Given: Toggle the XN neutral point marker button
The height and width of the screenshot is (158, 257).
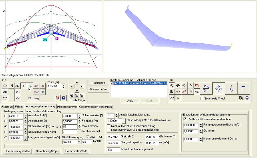Looking at the screenshot, I should coord(17,98).
